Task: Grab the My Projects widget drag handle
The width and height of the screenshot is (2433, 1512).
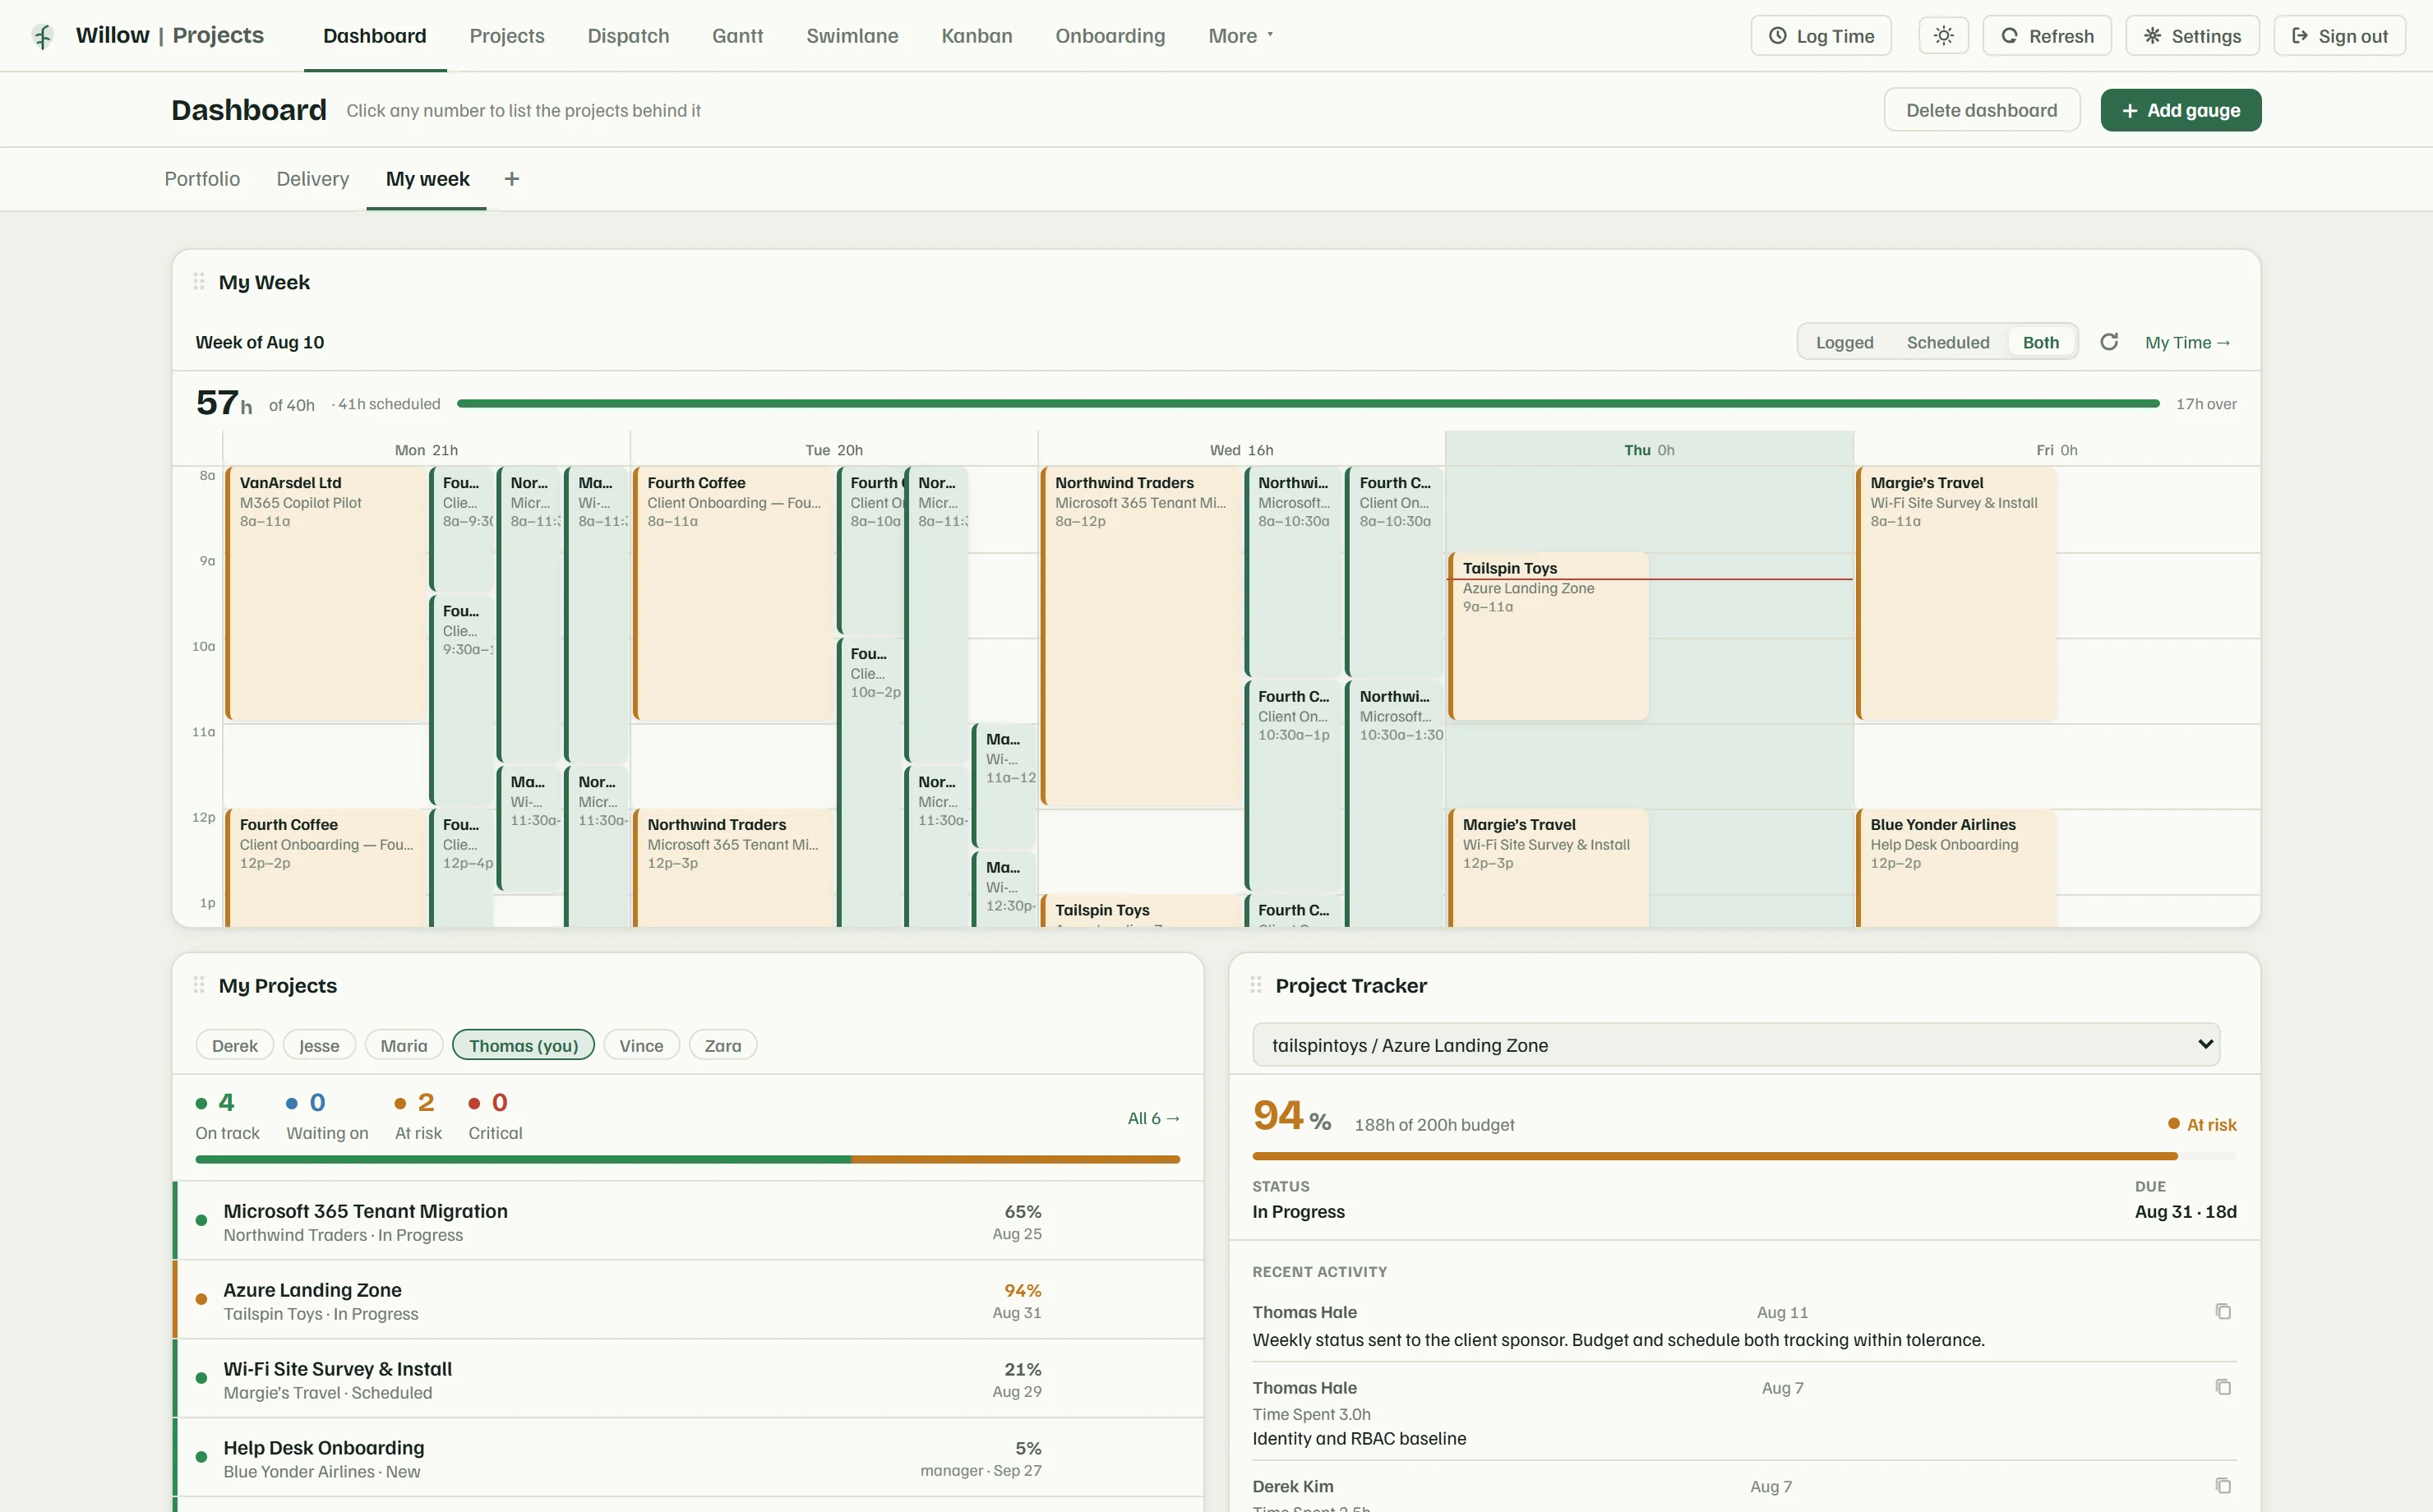Action: [x=199, y=985]
